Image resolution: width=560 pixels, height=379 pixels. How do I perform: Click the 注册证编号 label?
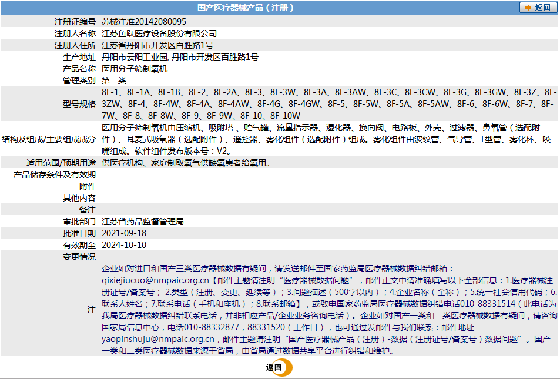coord(75,22)
